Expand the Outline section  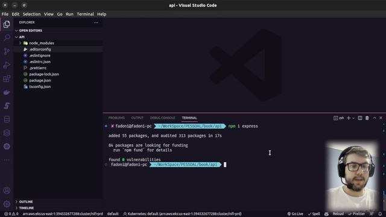(26, 201)
